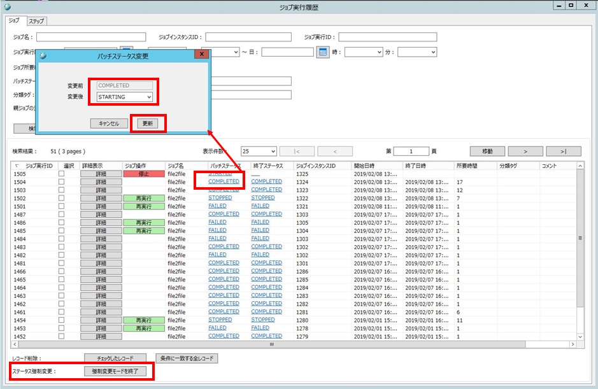Select the ジョブ tab

pyautogui.click(x=14, y=21)
